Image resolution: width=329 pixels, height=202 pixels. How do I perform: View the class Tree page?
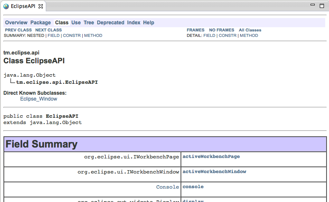[x=89, y=23]
